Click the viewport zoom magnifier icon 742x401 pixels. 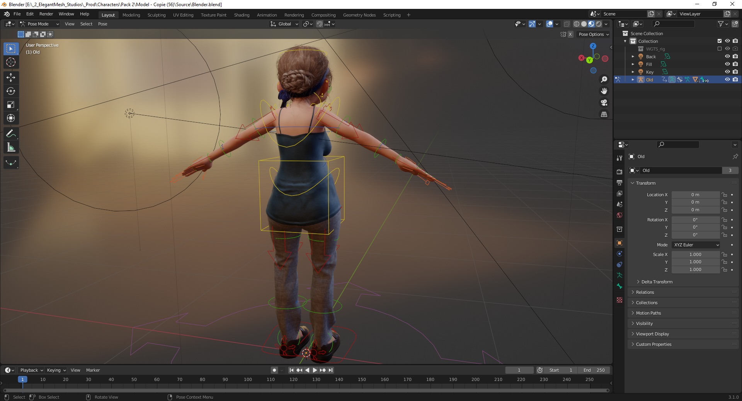point(604,79)
